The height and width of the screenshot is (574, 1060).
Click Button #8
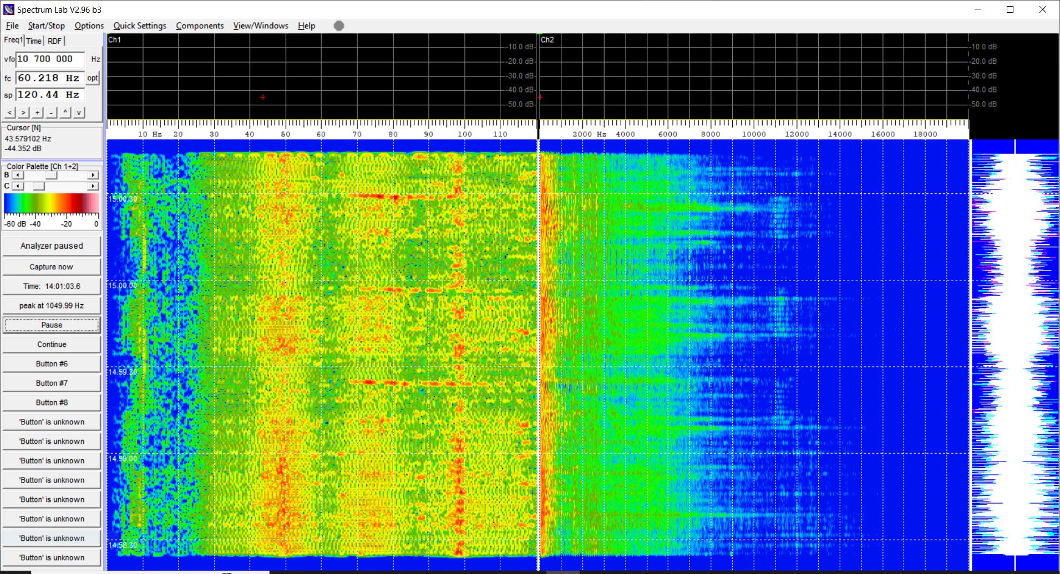[52, 402]
